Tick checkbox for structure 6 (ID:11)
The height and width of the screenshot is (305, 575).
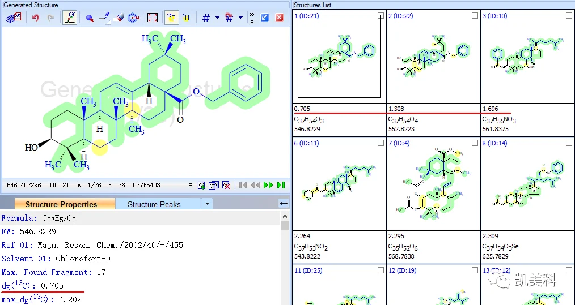pyautogui.click(x=380, y=143)
